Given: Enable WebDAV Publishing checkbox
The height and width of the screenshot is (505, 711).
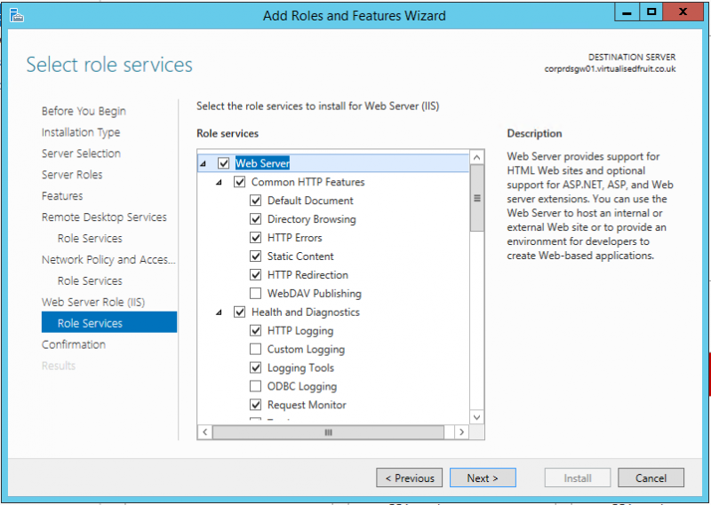Looking at the screenshot, I should [256, 294].
